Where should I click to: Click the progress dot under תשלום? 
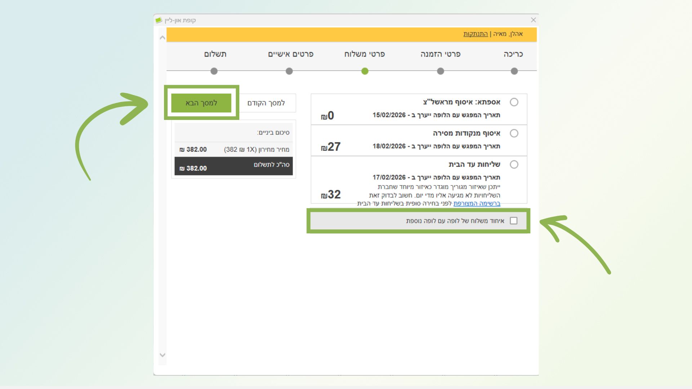(214, 71)
